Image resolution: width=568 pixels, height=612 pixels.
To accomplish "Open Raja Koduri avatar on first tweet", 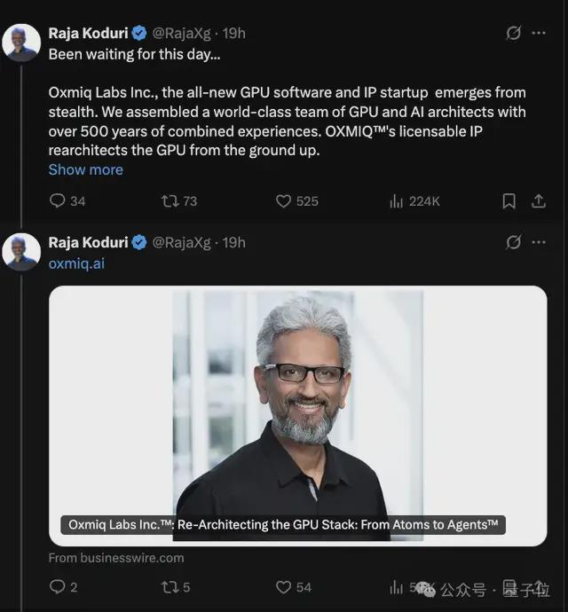I will 21,43.
